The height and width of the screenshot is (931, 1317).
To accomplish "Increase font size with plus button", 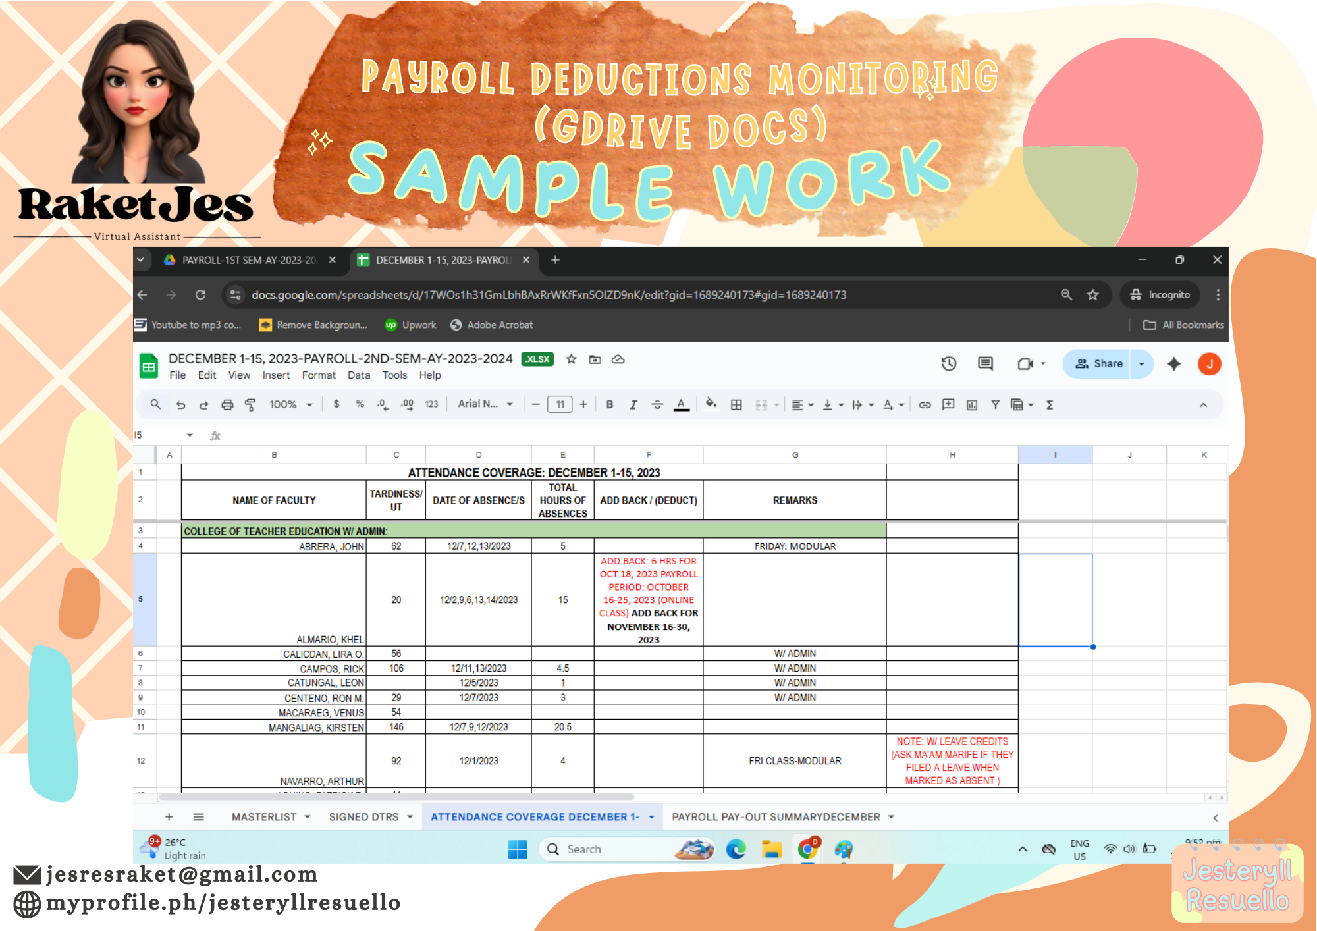I will [583, 404].
